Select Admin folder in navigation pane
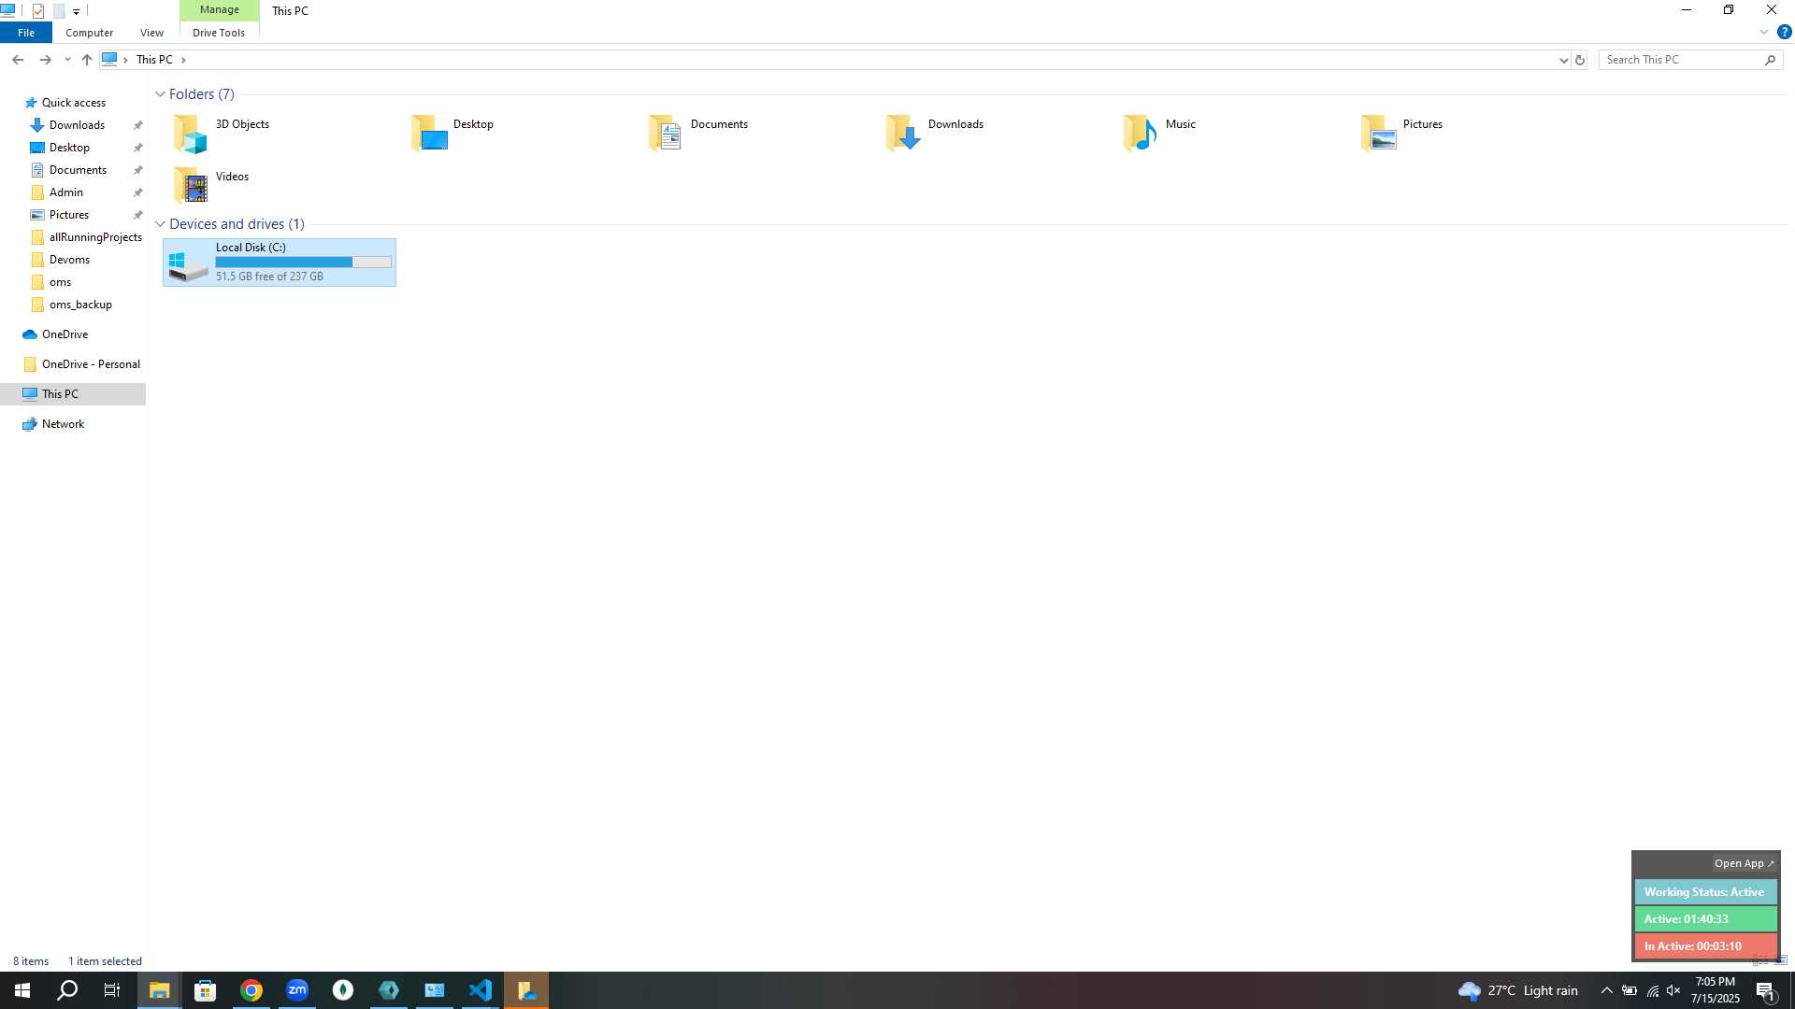Viewport: 1795px width, 1009px height. point(65,192)
